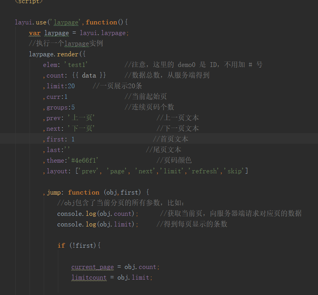
Task: Click 'page' in the layout array
Action: click(x=117, y=171)
